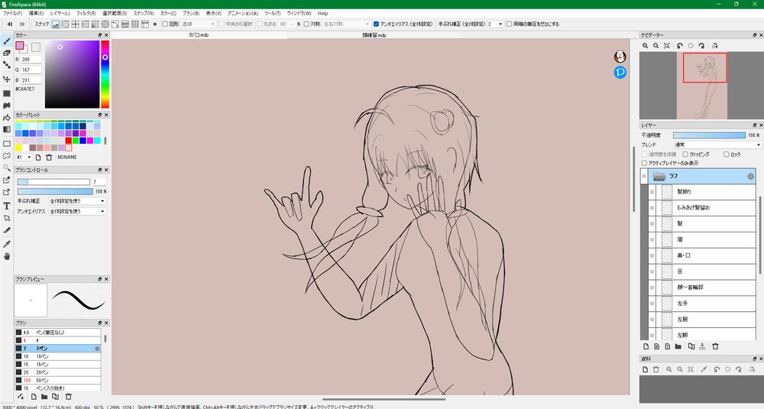Select the Eraser tool in the left toolbar
The height and width of the screenshot is (409, 764).
(x=7, y=53)
